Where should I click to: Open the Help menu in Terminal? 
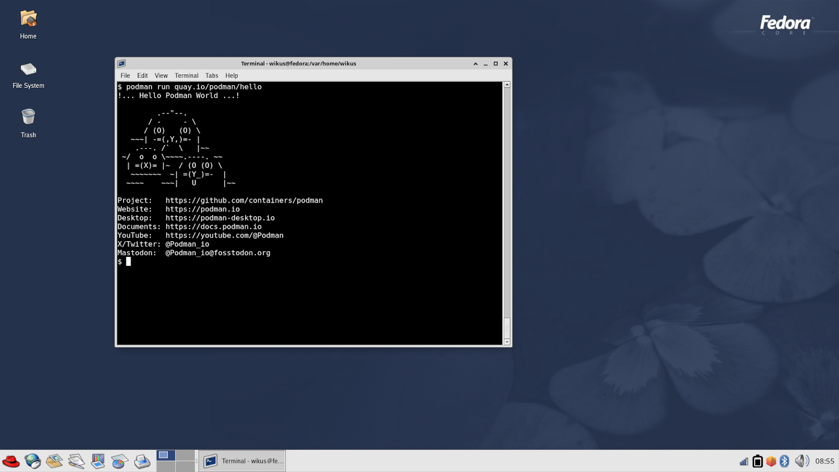tap(231, 75)
